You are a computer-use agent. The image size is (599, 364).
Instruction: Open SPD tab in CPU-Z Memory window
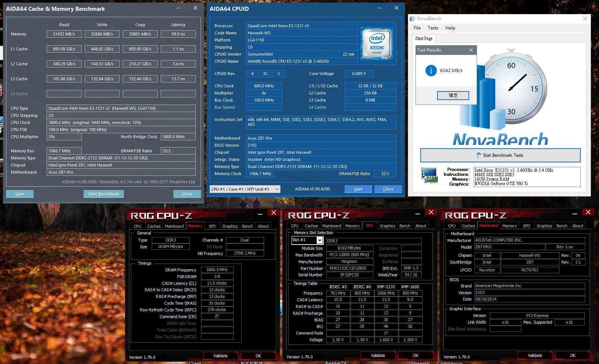point(212,226)
